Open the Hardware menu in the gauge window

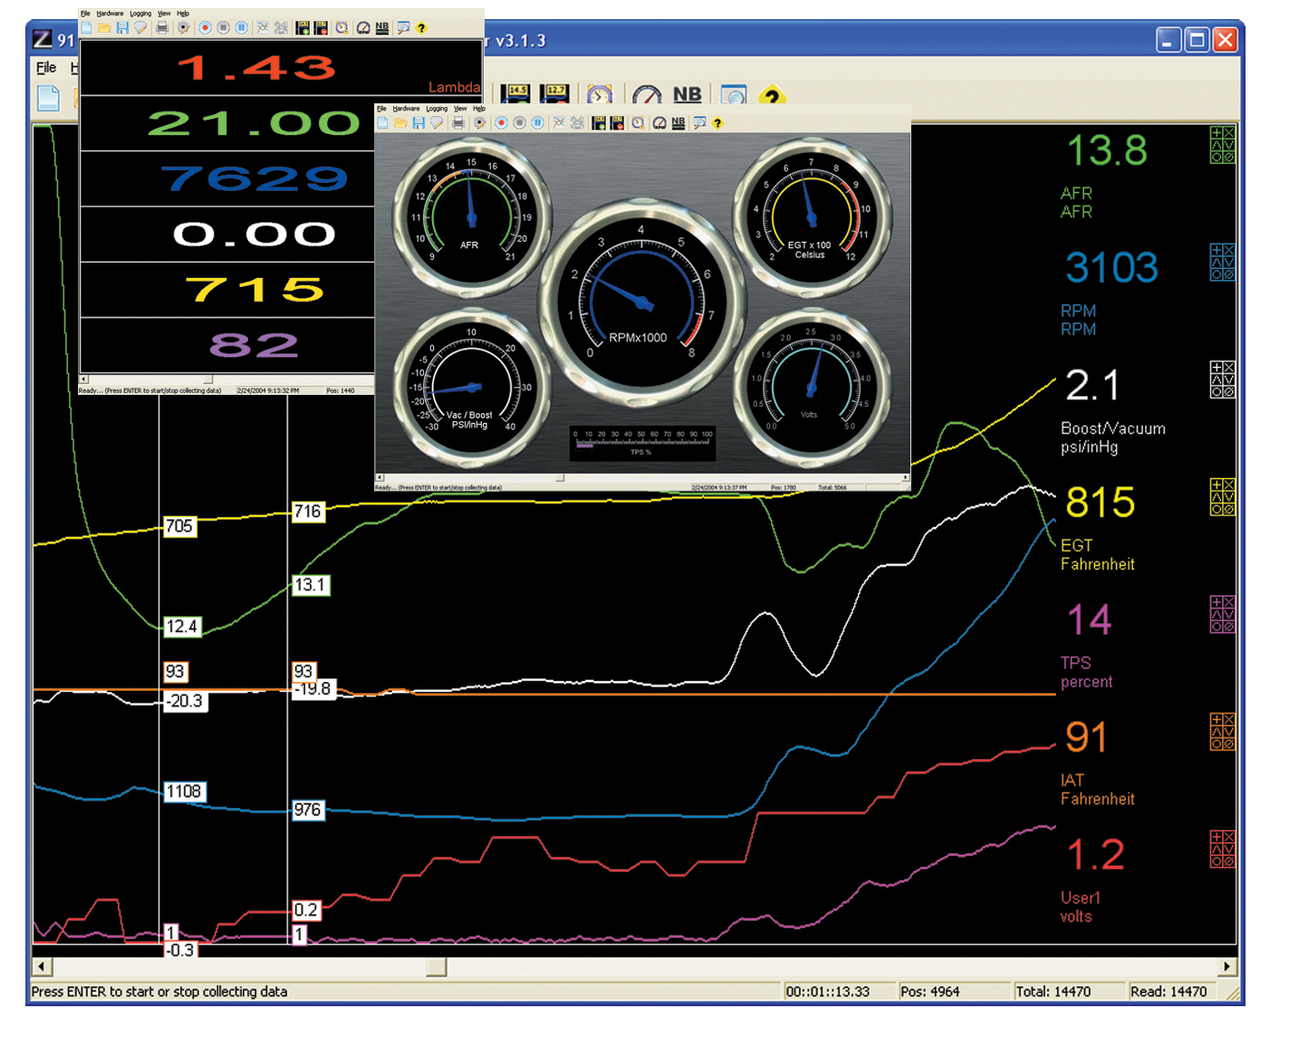point(406,109)
